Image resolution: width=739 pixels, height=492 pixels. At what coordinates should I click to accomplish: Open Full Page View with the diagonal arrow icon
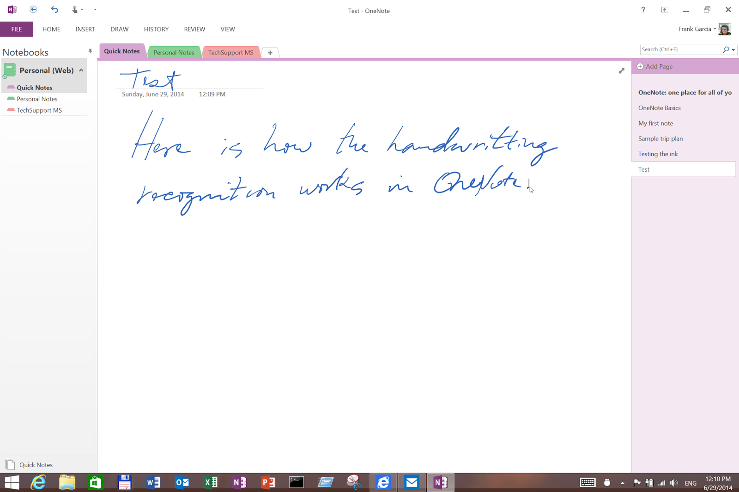[622, 71]
